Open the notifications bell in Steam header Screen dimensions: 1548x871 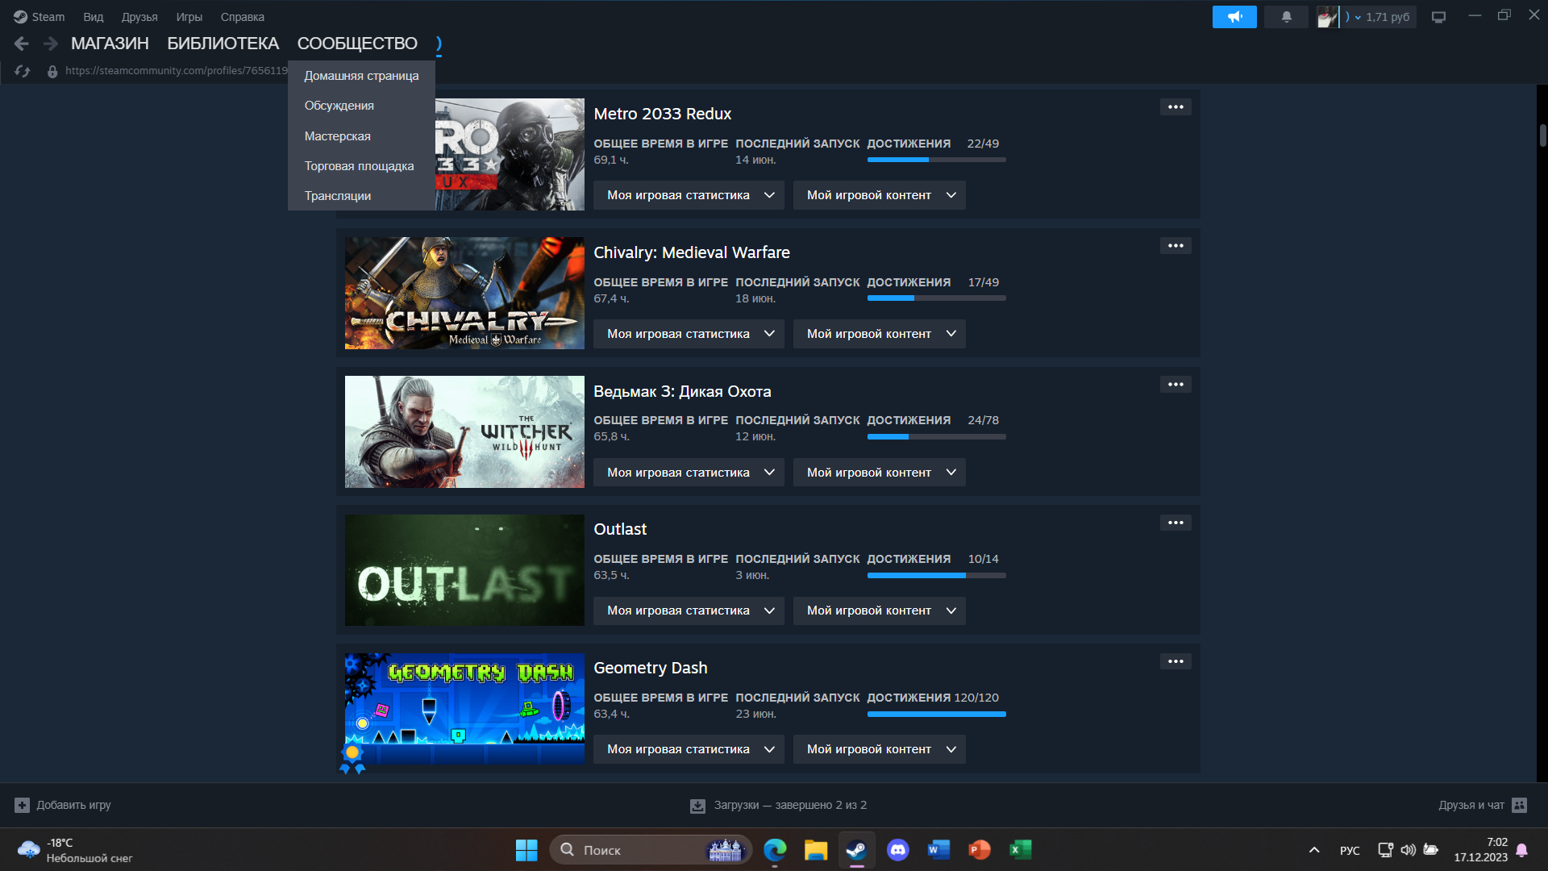coord(1286,17)
